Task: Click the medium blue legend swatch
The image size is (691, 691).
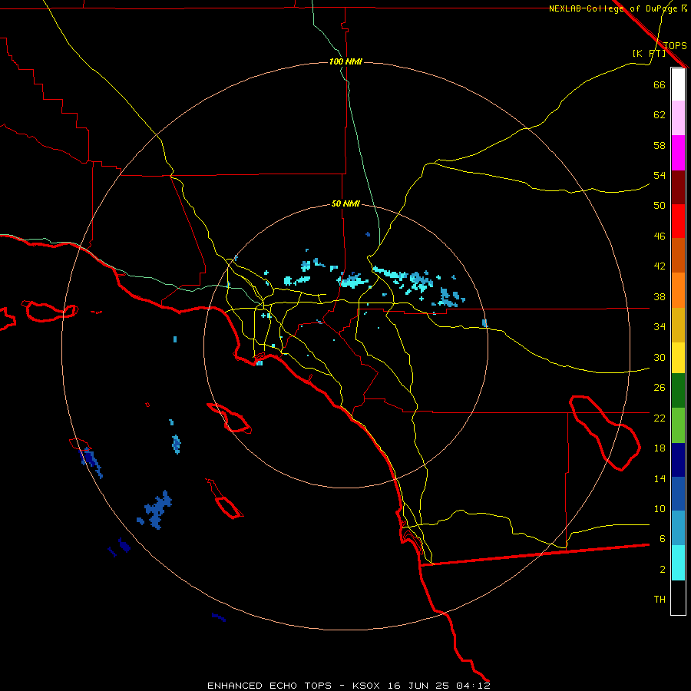Action: tap(678, 494)
